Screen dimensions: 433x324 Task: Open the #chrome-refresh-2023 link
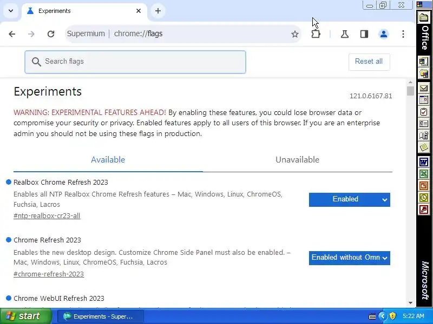49,274
